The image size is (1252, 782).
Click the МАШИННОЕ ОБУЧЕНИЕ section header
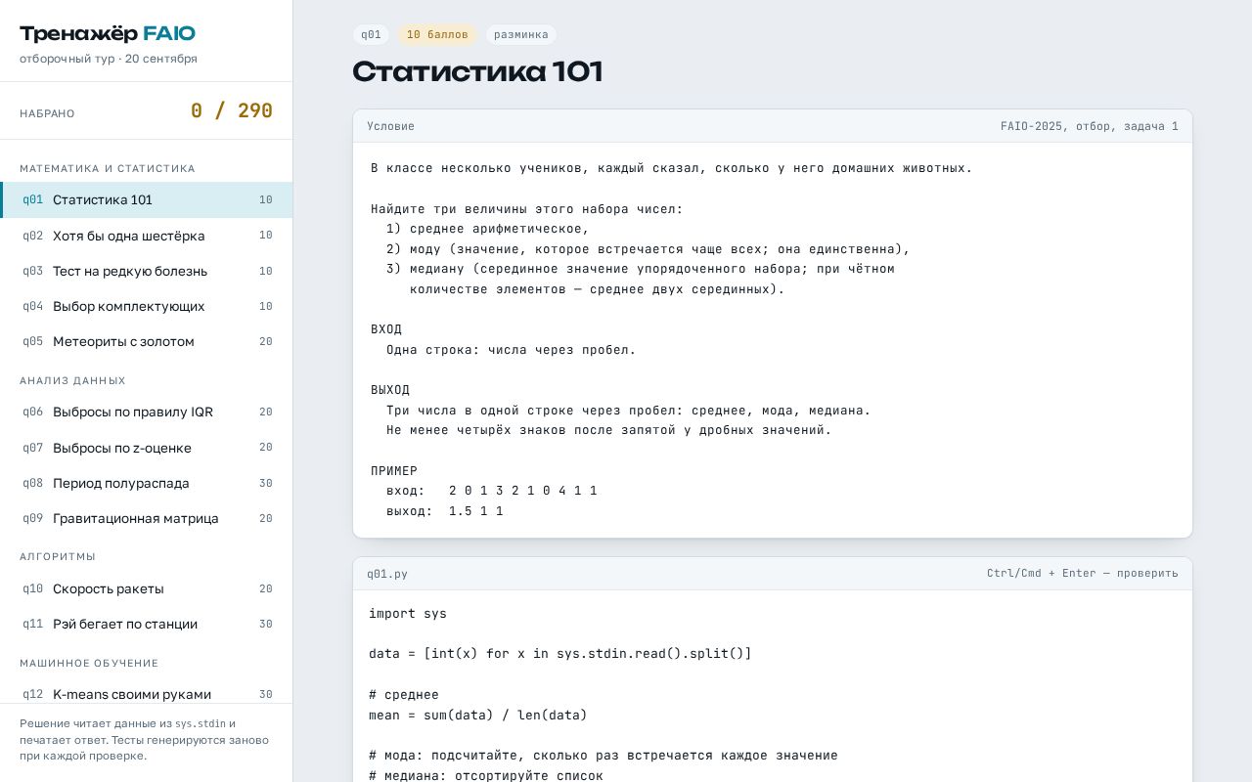[x=89, y=663]
